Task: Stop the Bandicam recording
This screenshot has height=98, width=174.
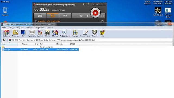Action: (95, 13)
